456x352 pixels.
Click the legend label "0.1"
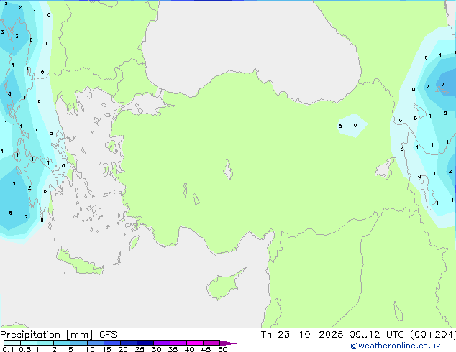pyautogui.click(x=8, y=349)
